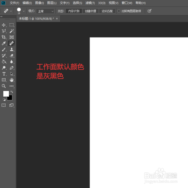Viewport: 188px width, 188px height.
Task: Open the 文字(Y) menu
Action: coord(65,3)
